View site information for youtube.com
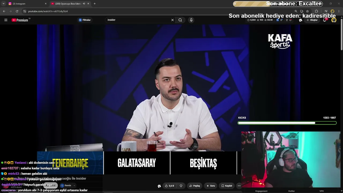The width and height of the screenshot is (343, 193). pos(24,11)
